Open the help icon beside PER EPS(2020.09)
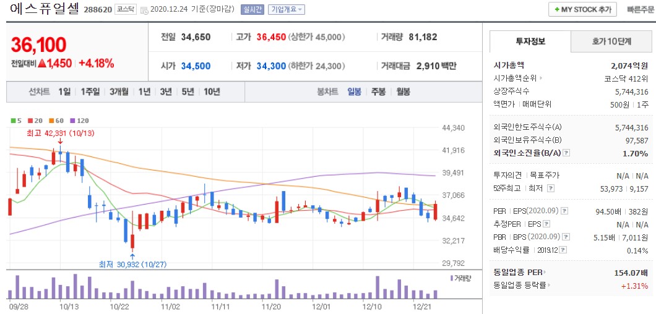The image size is (656, 314). tap(565, 211)
